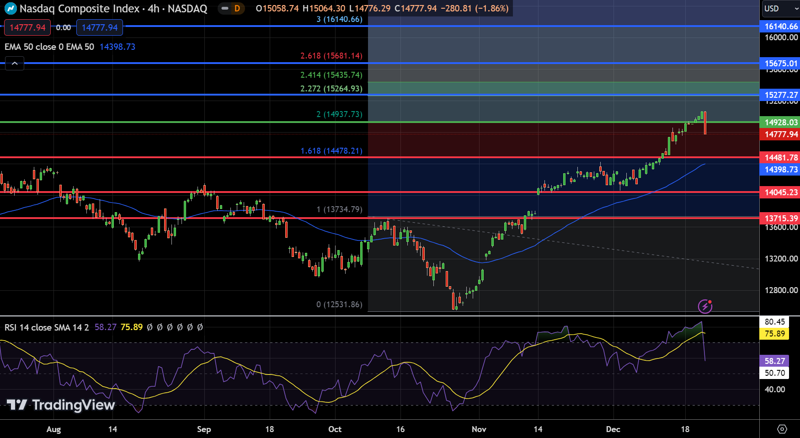Viewport: 800px width, 438px height.
Task: Click price axis label 16140.66
Action: point(780,27)
